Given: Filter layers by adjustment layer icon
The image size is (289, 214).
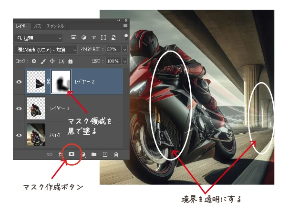Looking at the screenshot, I should (x=84, y=37).
